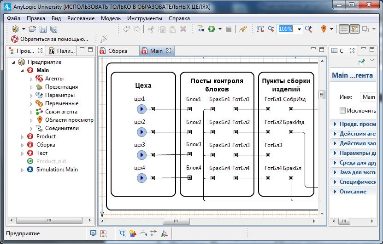Viewport: 383px width, 244px height.
Task: Click the Copy icon in toolbar
Action: point(162,29)
